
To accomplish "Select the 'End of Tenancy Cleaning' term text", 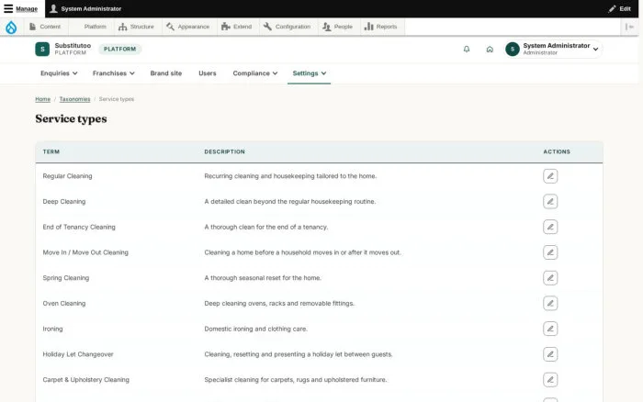I will (79, 227).
